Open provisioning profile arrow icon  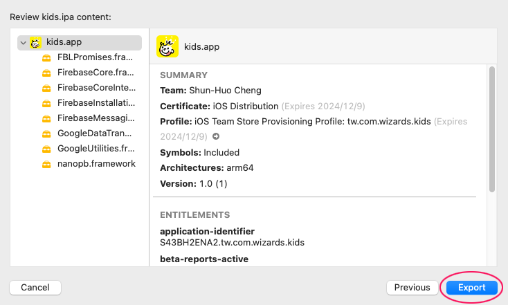point(216,137)
